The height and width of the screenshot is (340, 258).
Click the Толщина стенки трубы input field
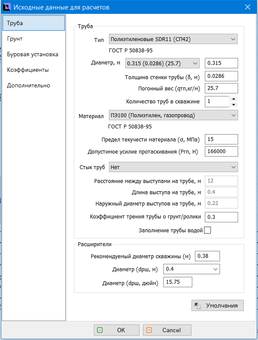tap(221, 76)
